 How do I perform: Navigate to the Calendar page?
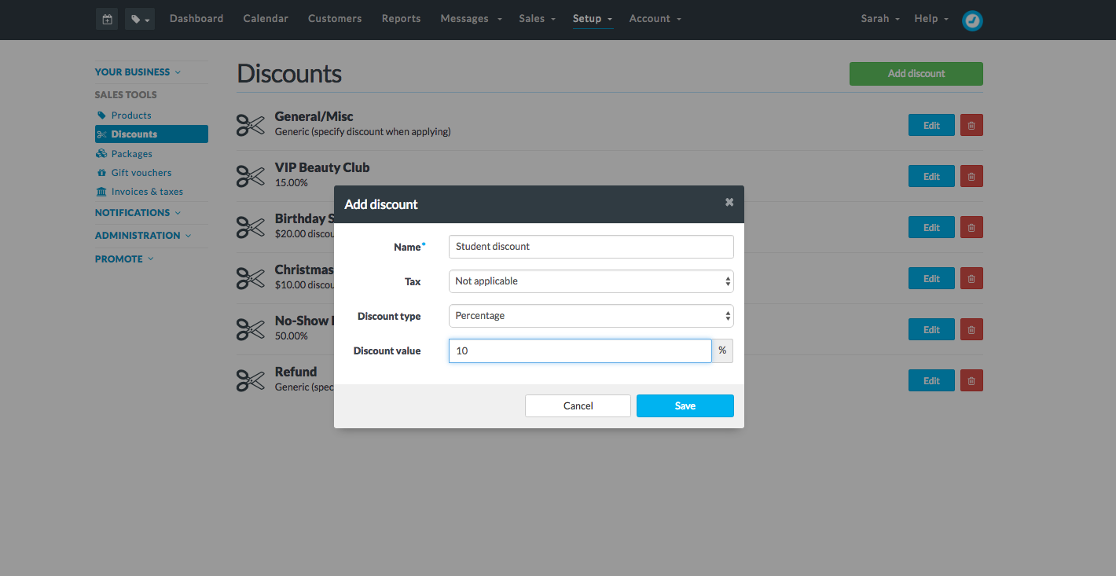click(x=266, y=18)
